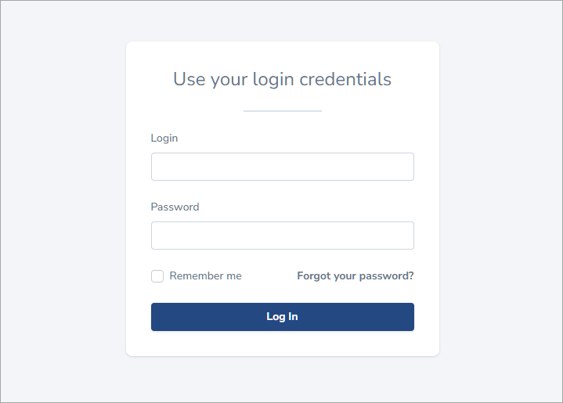Place cursor in the username Login box

click(282, 167)
